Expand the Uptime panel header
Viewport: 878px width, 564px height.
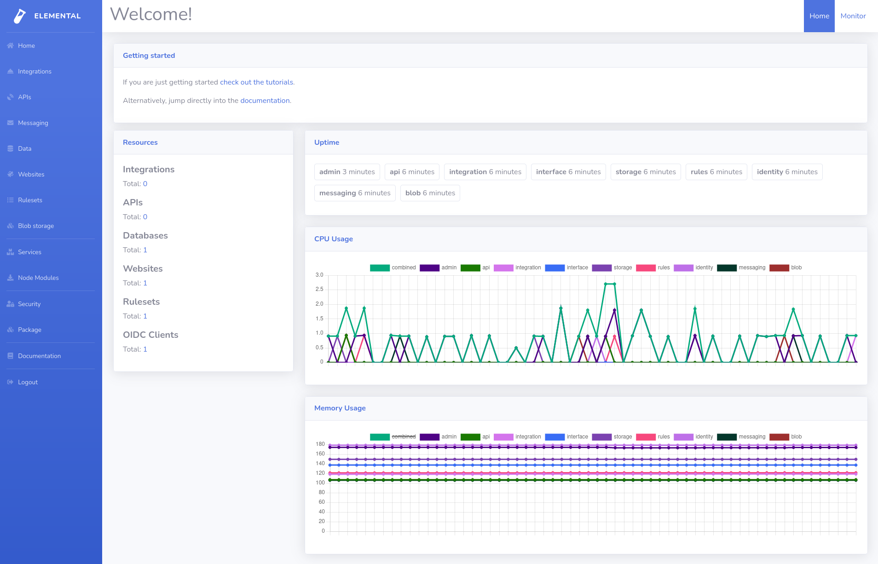coord(327,142)
